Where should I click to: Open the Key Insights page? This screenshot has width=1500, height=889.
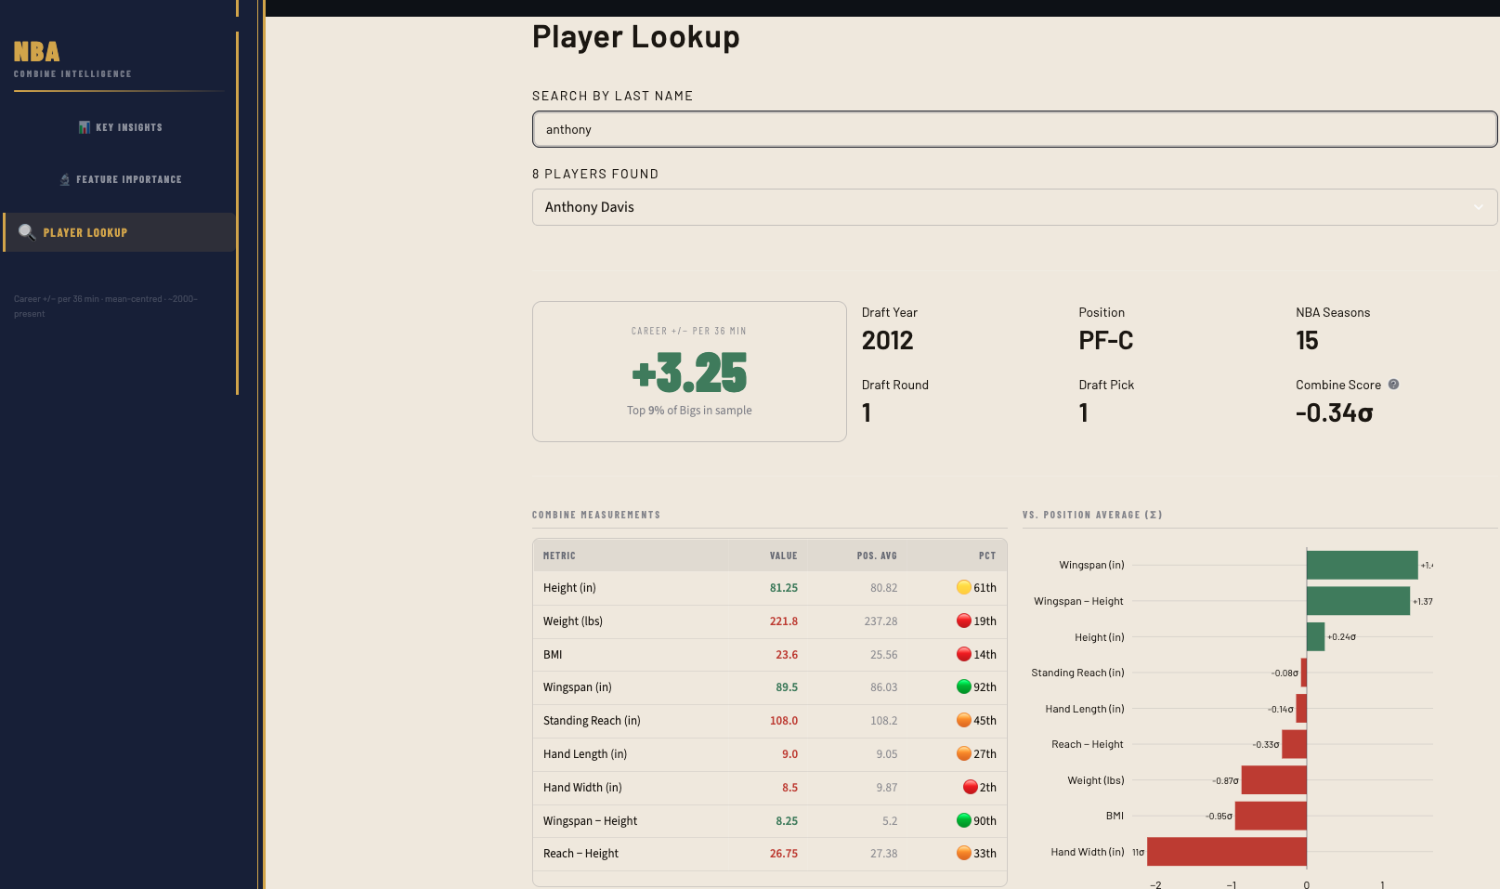pyautogui.click(x=119, y=127)
